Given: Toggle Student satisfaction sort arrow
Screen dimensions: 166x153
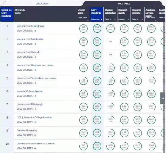Looking at the screenshot, I should [115, 19].
